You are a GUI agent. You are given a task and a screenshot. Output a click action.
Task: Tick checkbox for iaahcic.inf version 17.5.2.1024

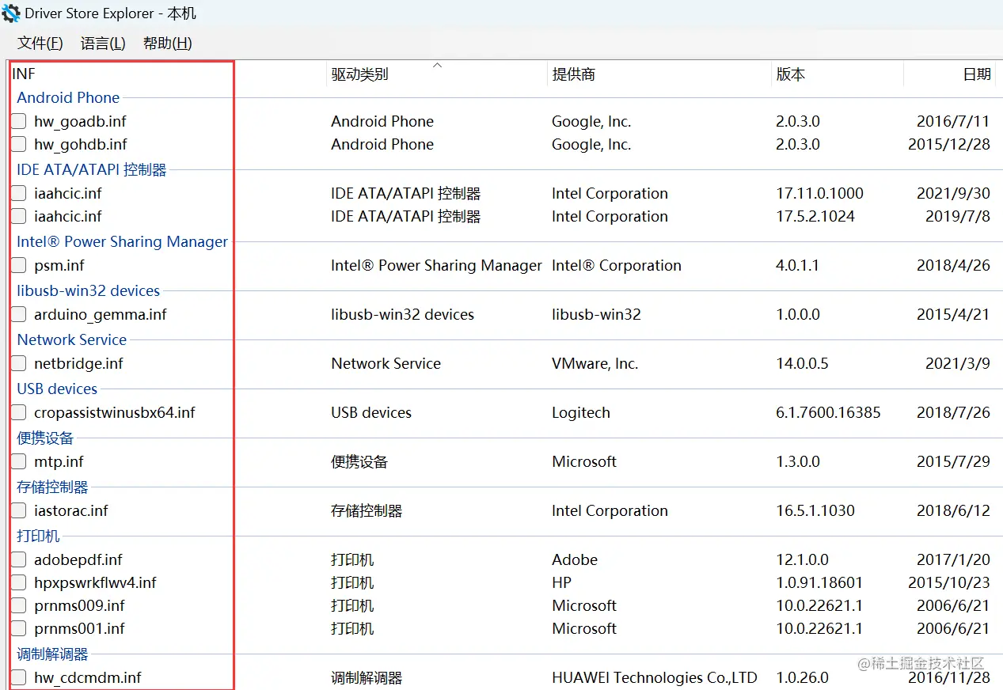(x=19, y=217)
